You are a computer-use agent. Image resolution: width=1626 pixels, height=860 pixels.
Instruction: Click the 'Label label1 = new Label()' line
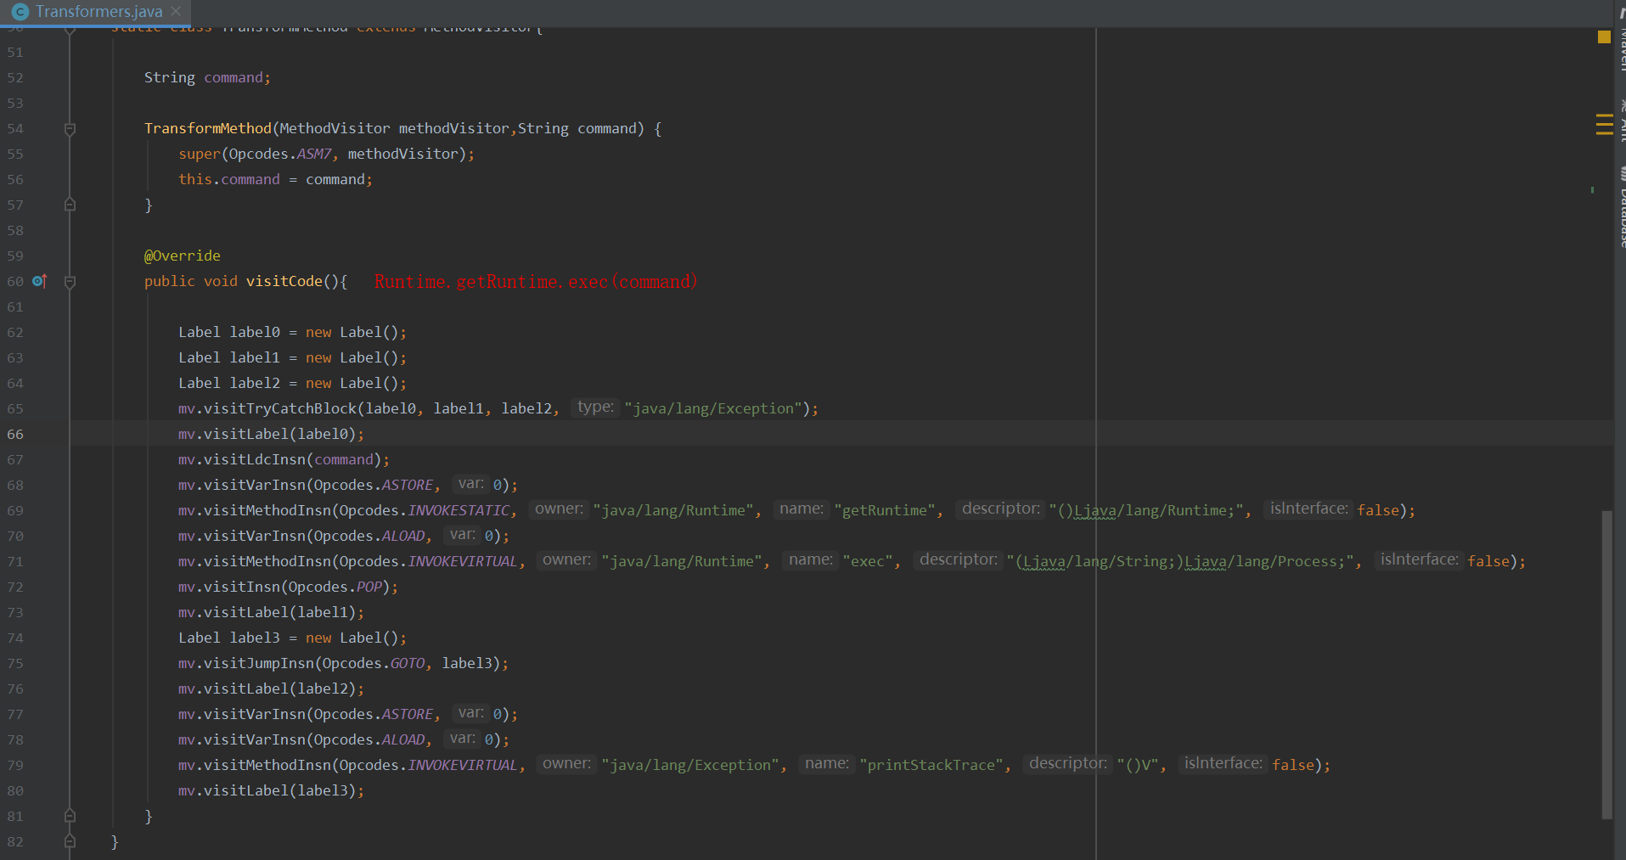point(292,357)
